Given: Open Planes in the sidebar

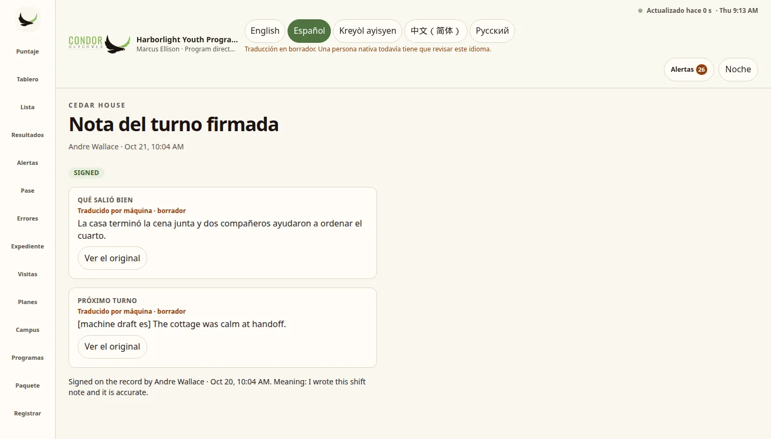Looking at the screenshot, I should [x=27, y=302].
